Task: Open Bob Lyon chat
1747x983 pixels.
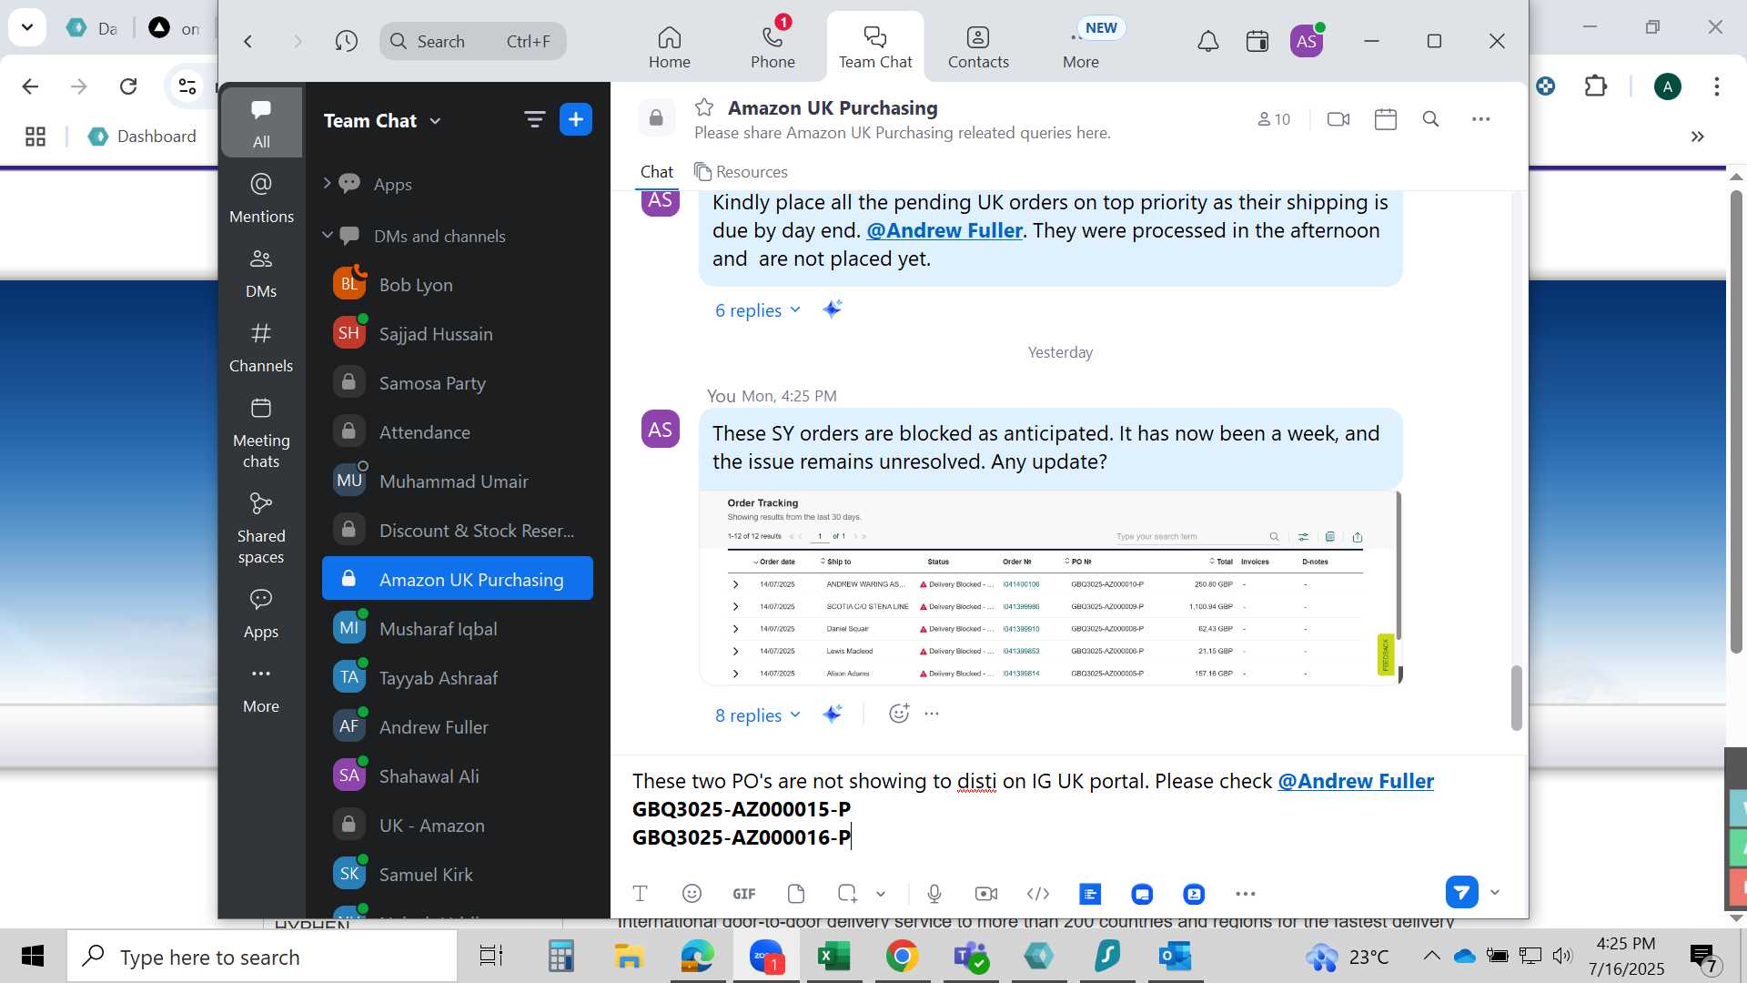Action: pos(457,284)
